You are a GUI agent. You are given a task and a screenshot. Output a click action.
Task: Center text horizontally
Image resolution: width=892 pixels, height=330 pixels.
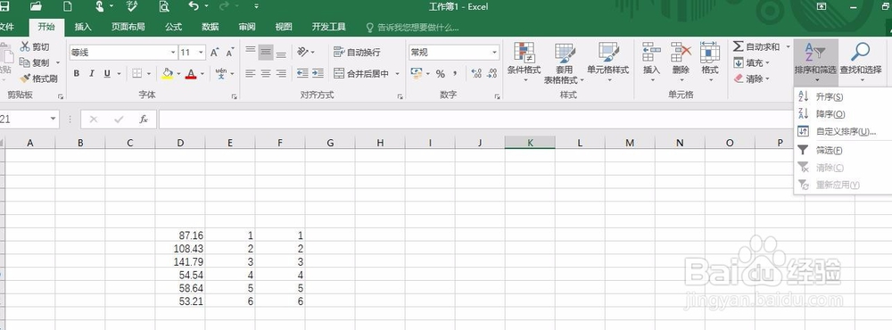click(266, 73)
